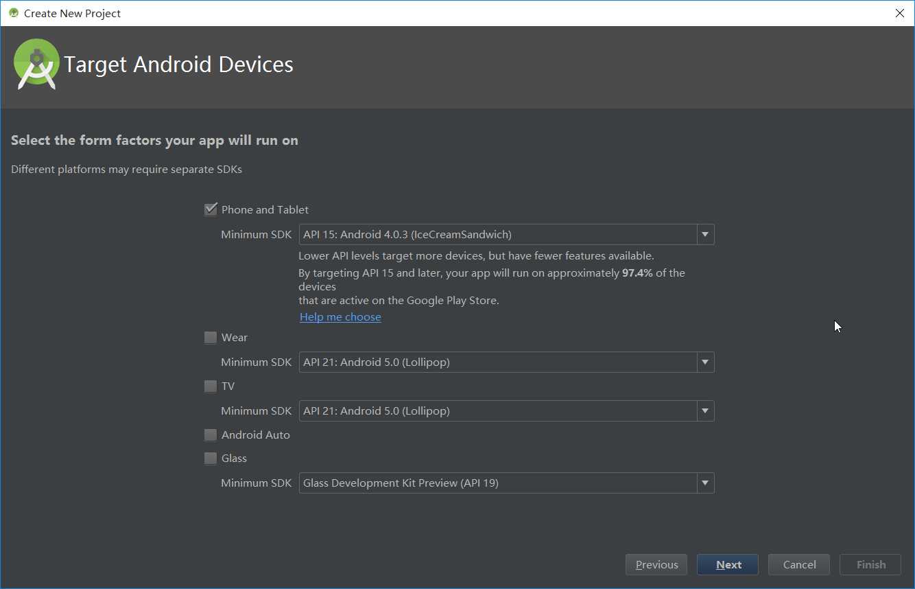This screenshot has width=915, height=589.
Task: Open the Help me choose link
Action: click(x=340, y=317)
